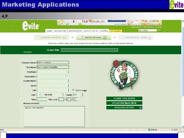Open the Blog tab
The width and height of the screenshot is (184, 138).
coord(87,31)
